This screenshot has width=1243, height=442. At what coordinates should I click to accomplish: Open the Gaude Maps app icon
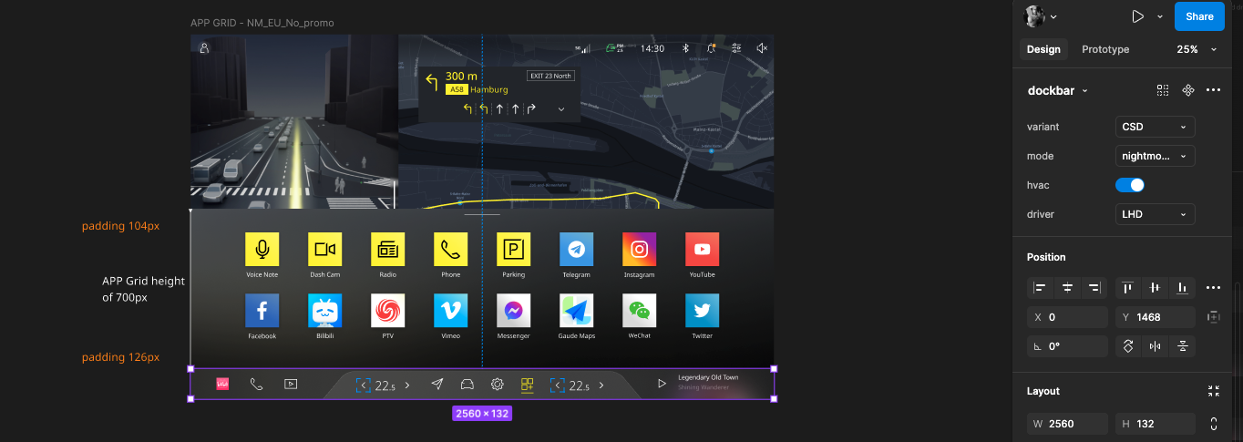pyautogui.click(x=576, y=311)
